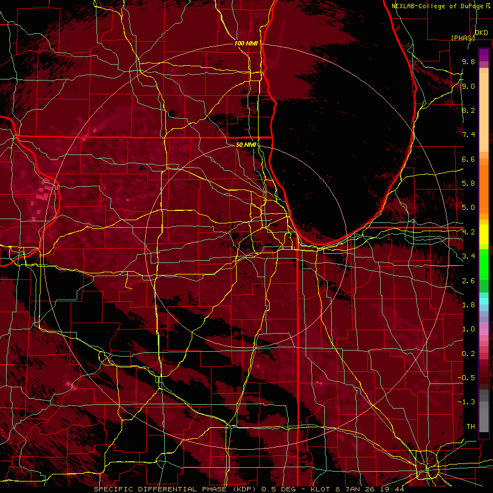Viewport: 493px width, 493px height.
Task: Click the 9.0 scale value
Action: point(468,87)
